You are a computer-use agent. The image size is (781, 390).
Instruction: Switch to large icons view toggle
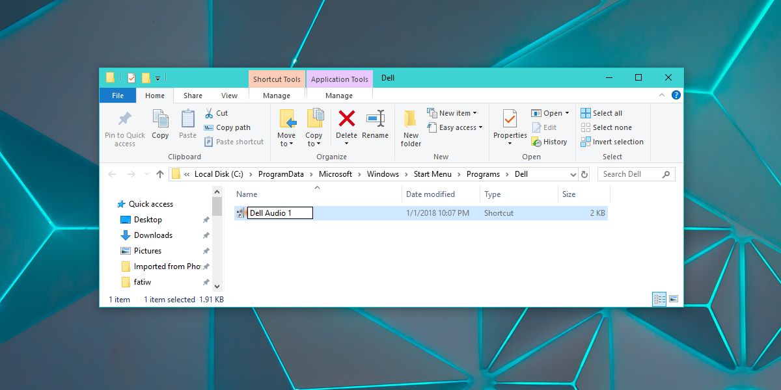pyautogui.click(x=674, y=299)
